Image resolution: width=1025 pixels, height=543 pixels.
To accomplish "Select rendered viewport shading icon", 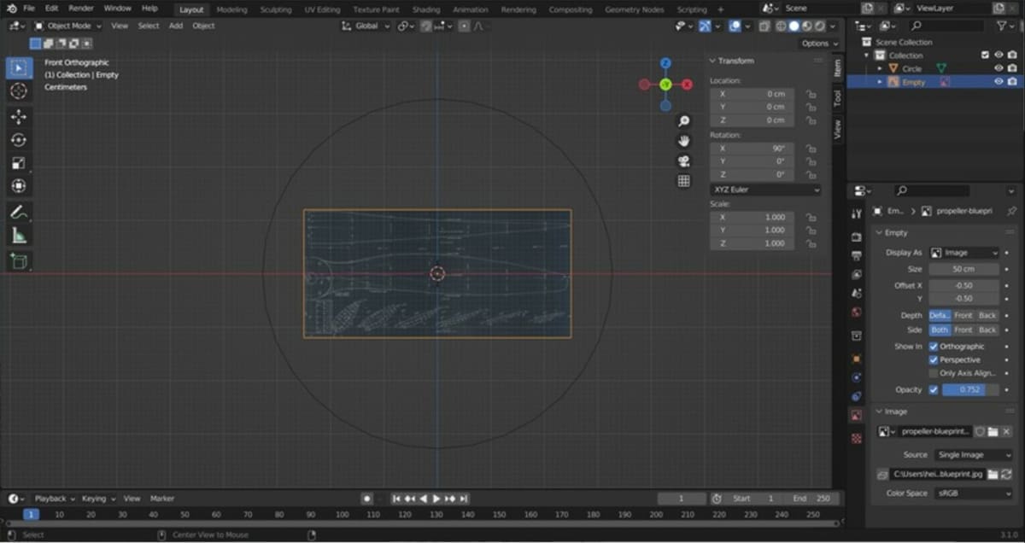I will pos(820,26).
